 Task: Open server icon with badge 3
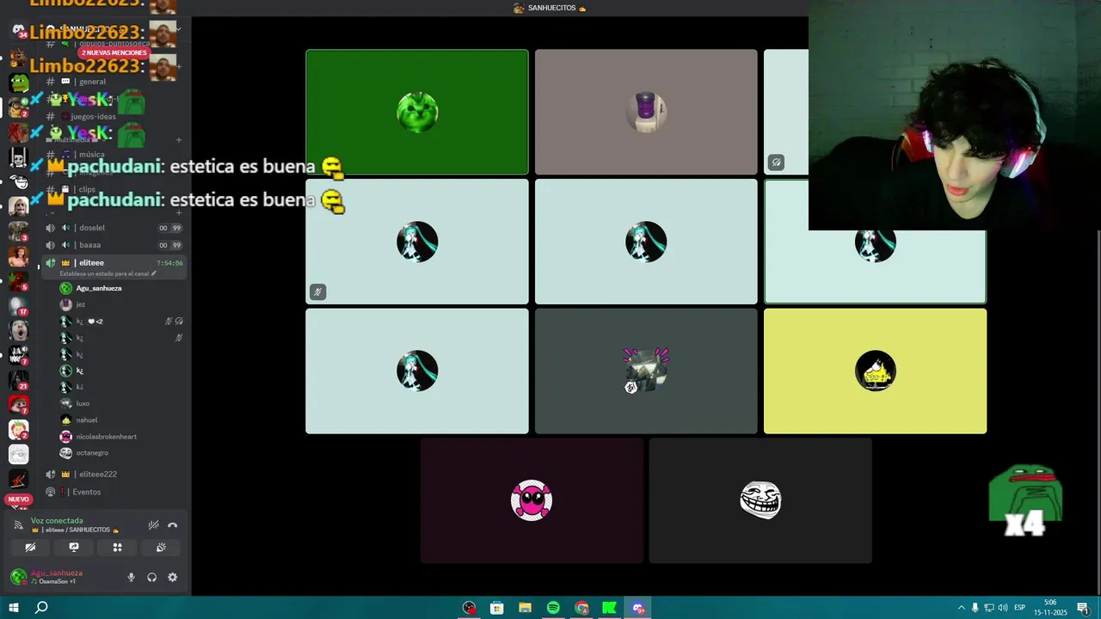pyautogui.click(x=18, y=231)
